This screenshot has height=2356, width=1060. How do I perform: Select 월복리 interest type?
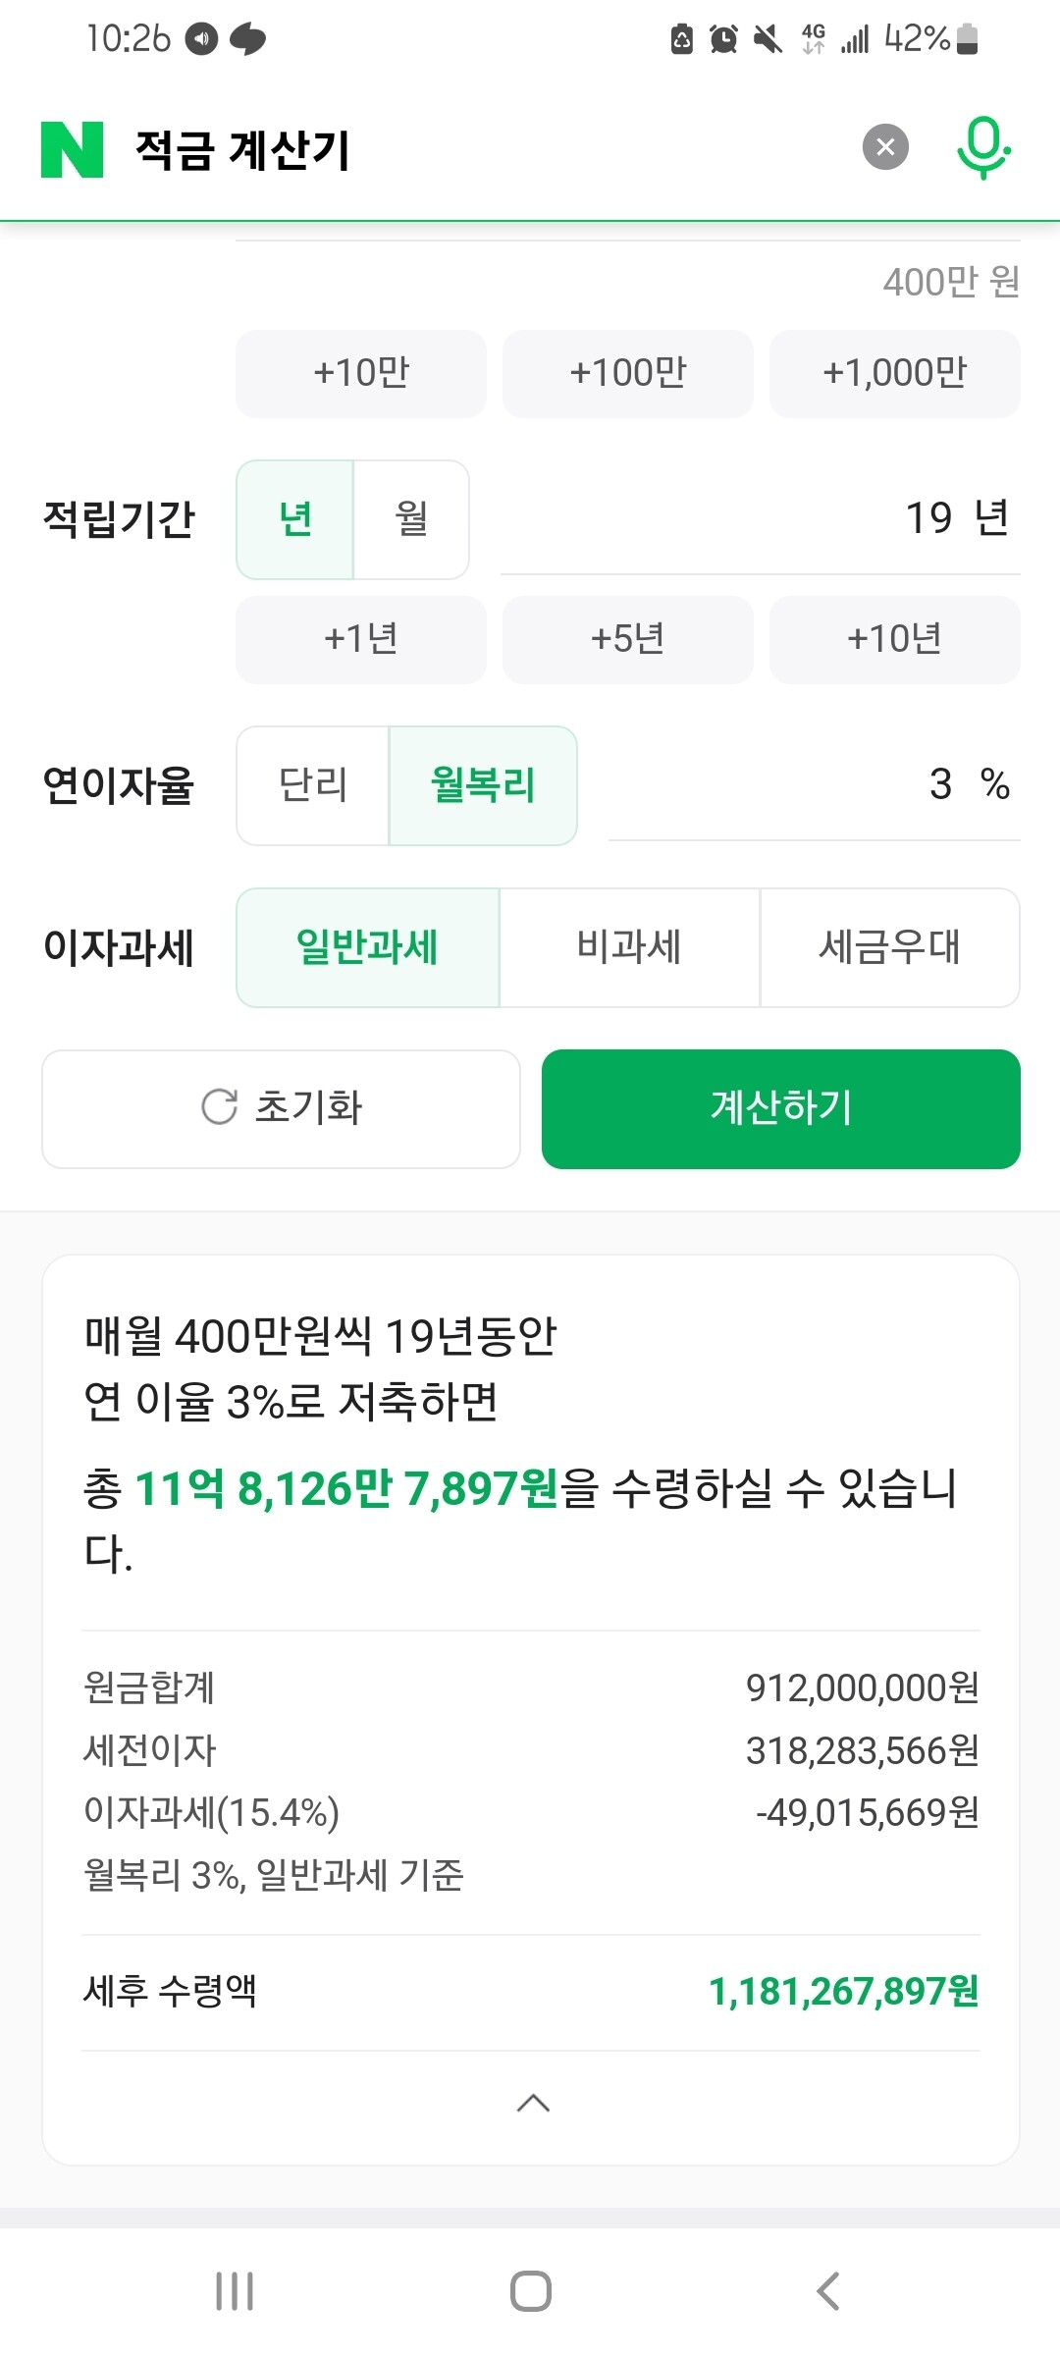[x=483, y=785]
